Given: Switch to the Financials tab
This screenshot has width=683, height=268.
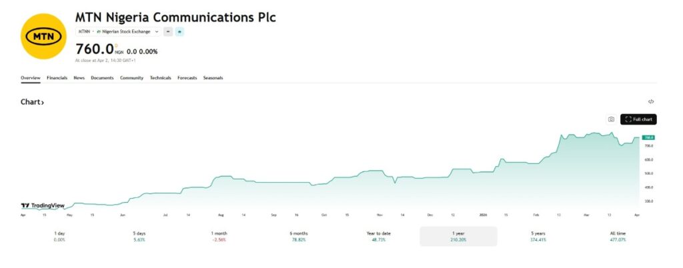Looking at the screenshot, I should point(57,78).
